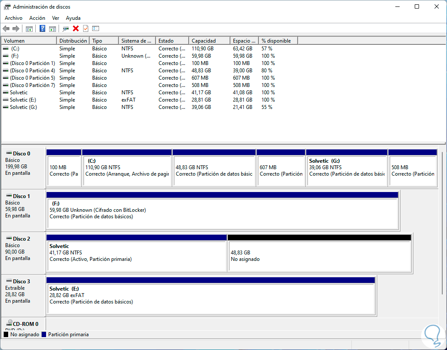The height and width of the screenshot is (350, 447).
Task: Sort by the Distribución column header
Action: tap(73, 41)
